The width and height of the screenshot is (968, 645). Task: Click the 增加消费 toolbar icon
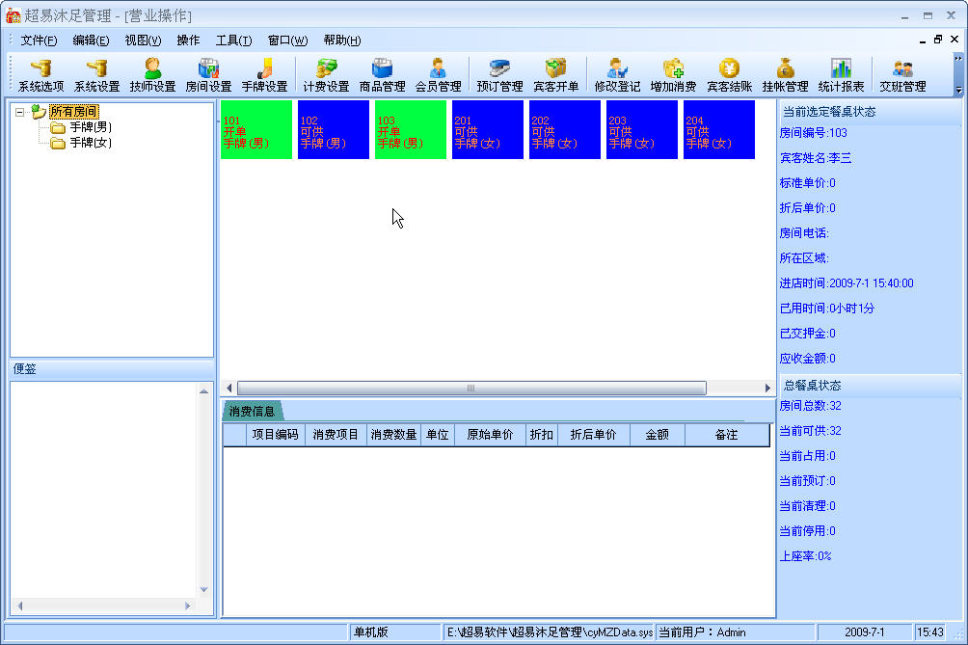click(x=673, y=75)
